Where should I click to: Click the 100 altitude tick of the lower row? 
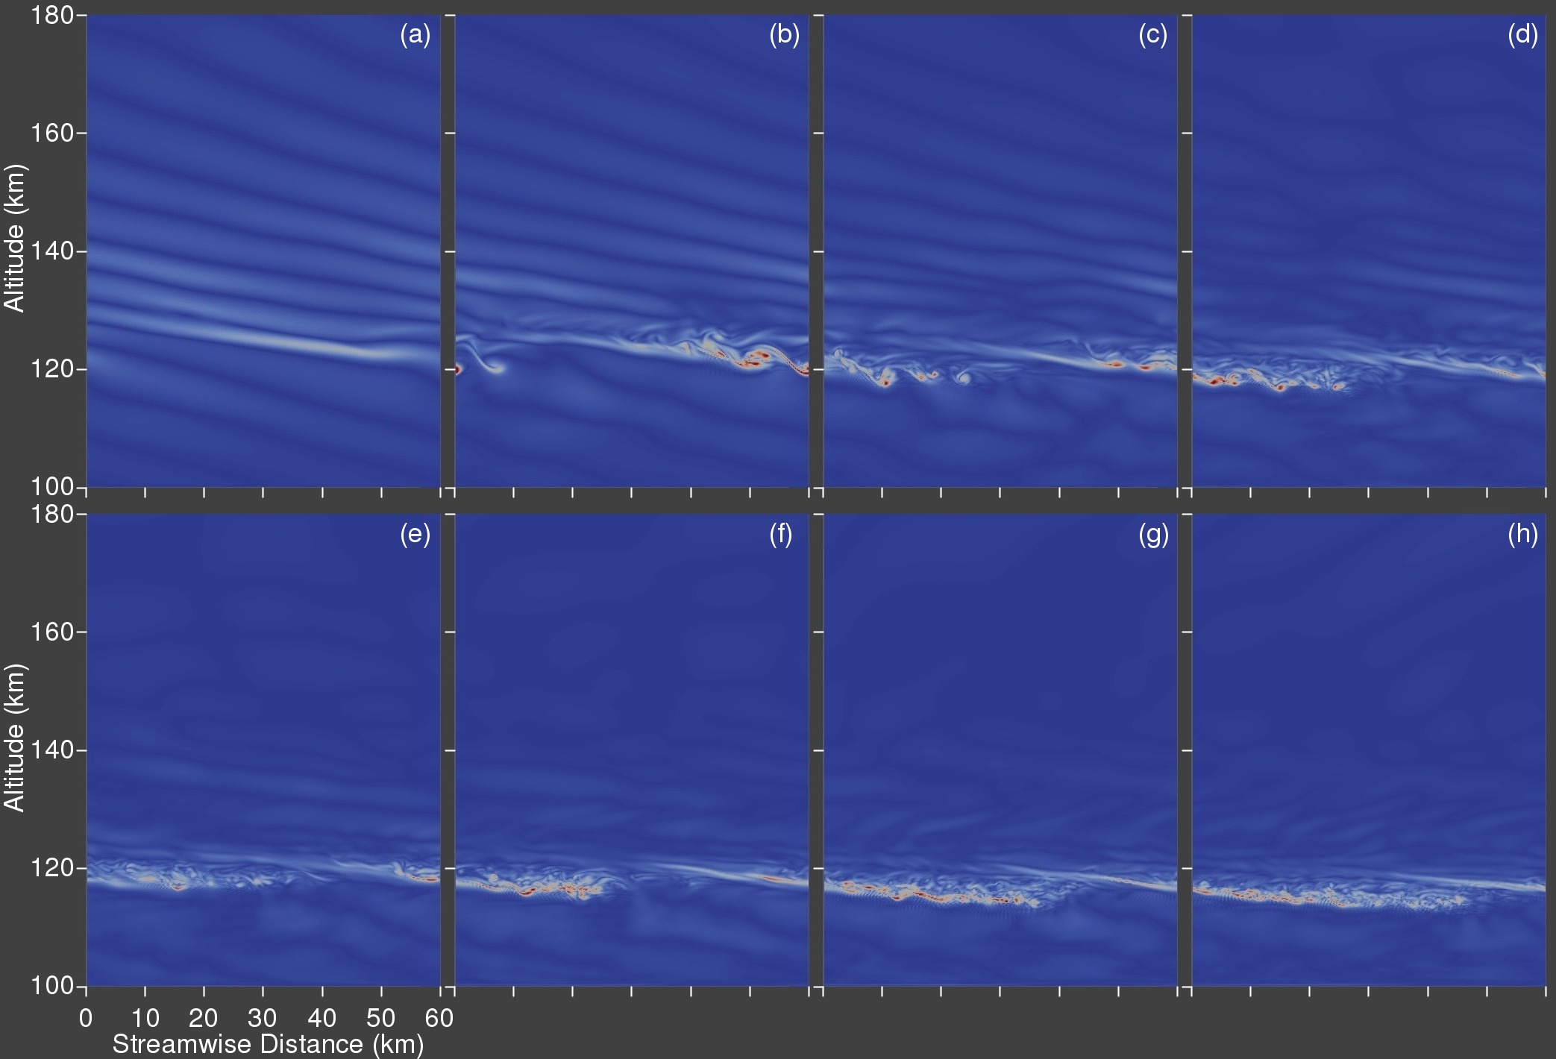click(x=52, y=986)
